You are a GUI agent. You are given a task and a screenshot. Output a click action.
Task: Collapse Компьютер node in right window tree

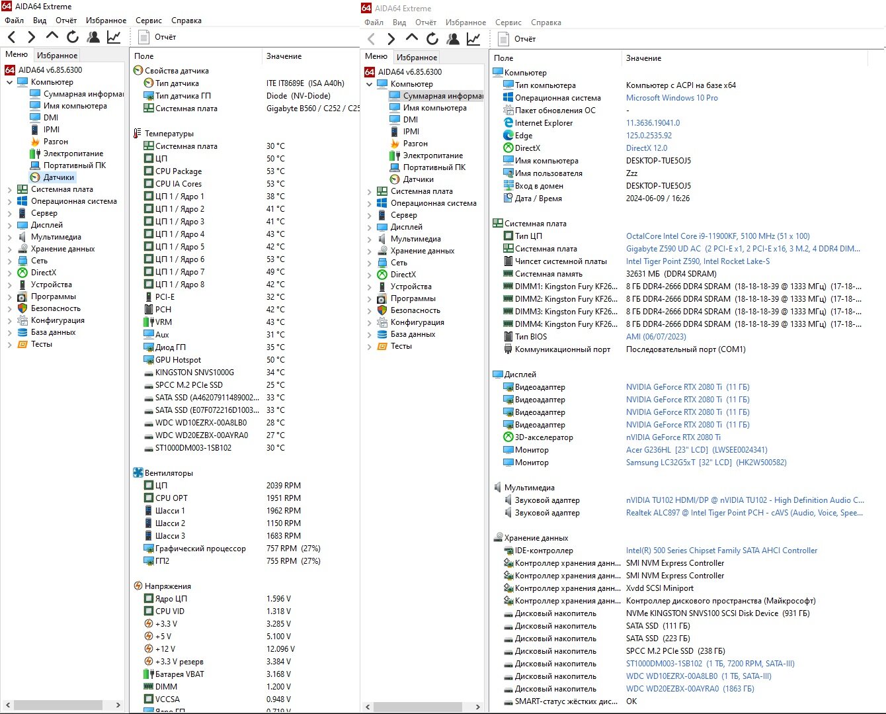point(369,84)
